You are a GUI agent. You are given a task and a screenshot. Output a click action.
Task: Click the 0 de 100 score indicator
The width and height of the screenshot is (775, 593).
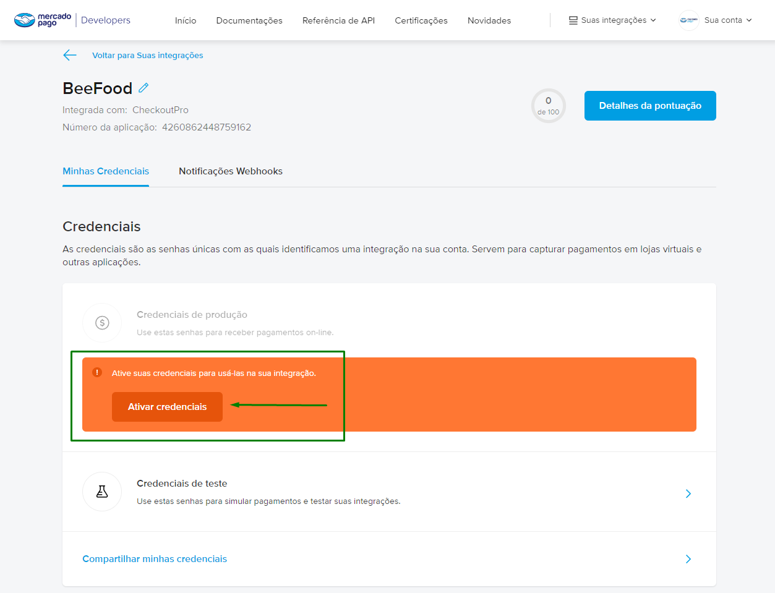coord(549,106)
